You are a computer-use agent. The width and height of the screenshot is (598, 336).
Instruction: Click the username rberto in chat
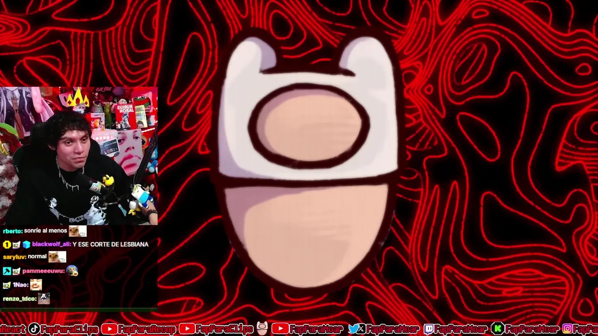click(x=11, y=231)
